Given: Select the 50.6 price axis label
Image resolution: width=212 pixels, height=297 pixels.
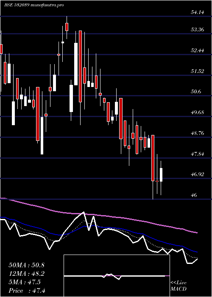Looking at the screenshot, I should (196, 92).
